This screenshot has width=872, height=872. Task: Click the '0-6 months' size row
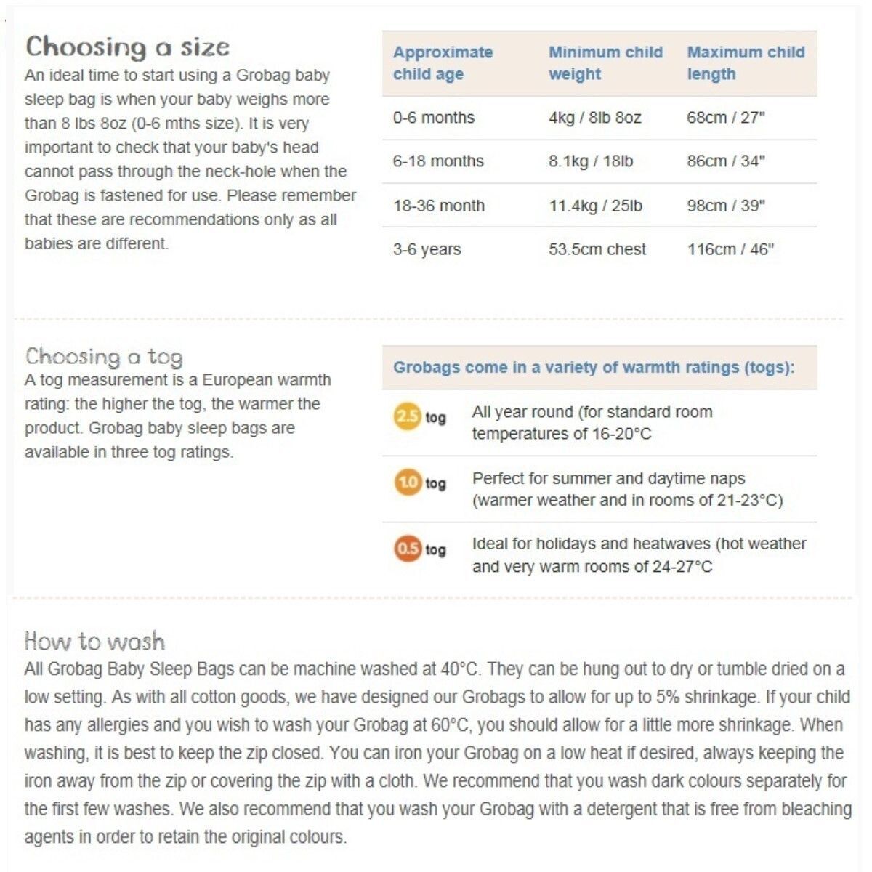(x=434, y=118)
